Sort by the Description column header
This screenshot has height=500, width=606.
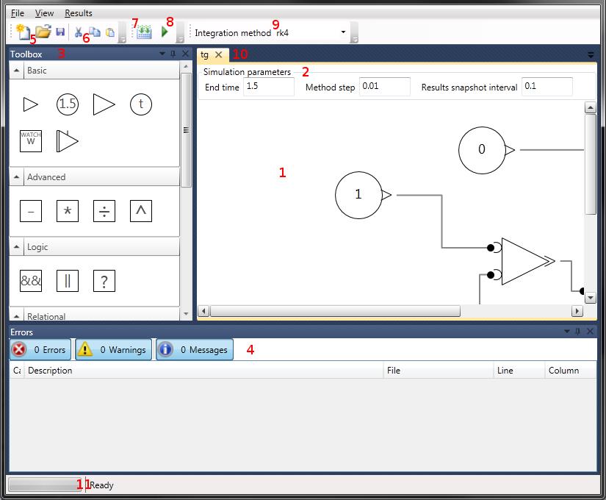pos(203,371)
